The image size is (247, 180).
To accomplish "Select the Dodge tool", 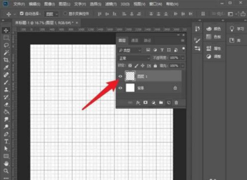I will 6,127.
